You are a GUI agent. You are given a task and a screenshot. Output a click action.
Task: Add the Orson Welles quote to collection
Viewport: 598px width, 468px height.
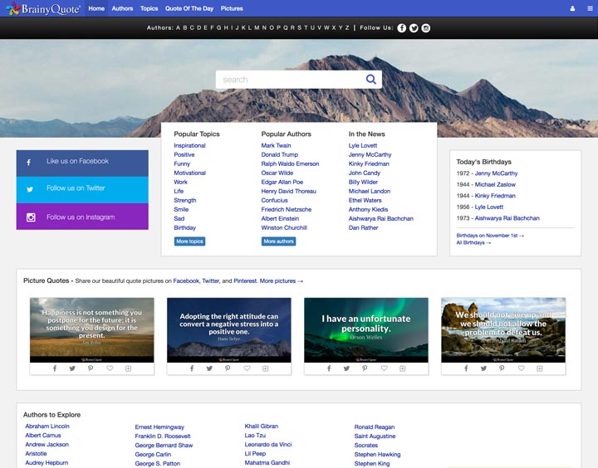[402, 368]
